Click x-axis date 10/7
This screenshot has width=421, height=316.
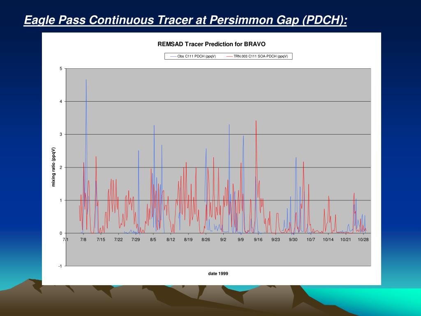(x=311, y=239)
